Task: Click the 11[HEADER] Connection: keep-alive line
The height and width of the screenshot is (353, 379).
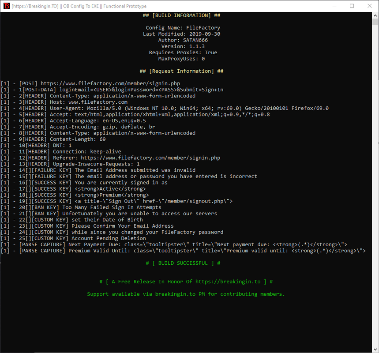Action: point(61,152)
